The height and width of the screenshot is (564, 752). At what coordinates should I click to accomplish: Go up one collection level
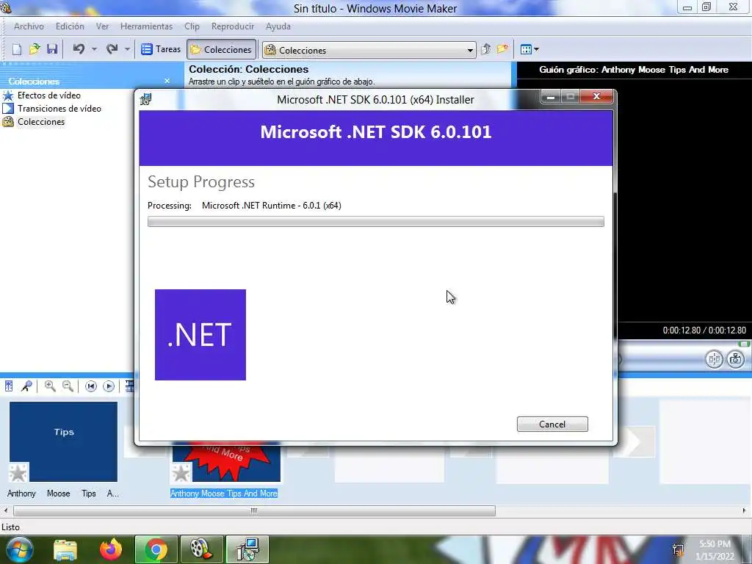[486, 49]
